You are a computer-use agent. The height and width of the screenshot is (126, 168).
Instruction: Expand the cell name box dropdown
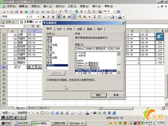coord(24,26)
